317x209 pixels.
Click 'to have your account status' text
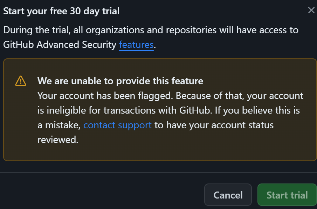214,125
